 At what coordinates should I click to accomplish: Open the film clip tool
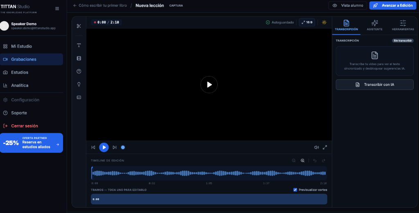coord(79,58)
